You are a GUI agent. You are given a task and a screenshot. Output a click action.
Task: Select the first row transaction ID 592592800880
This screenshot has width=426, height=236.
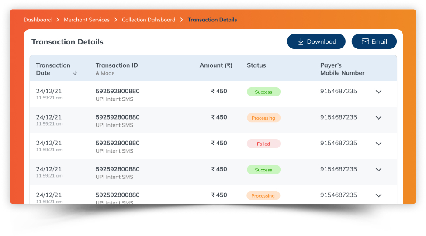[118, 91]
